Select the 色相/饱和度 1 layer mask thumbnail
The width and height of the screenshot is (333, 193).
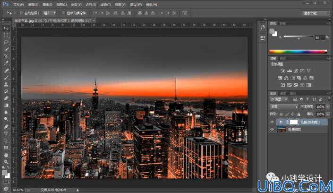tap(294, 122)
